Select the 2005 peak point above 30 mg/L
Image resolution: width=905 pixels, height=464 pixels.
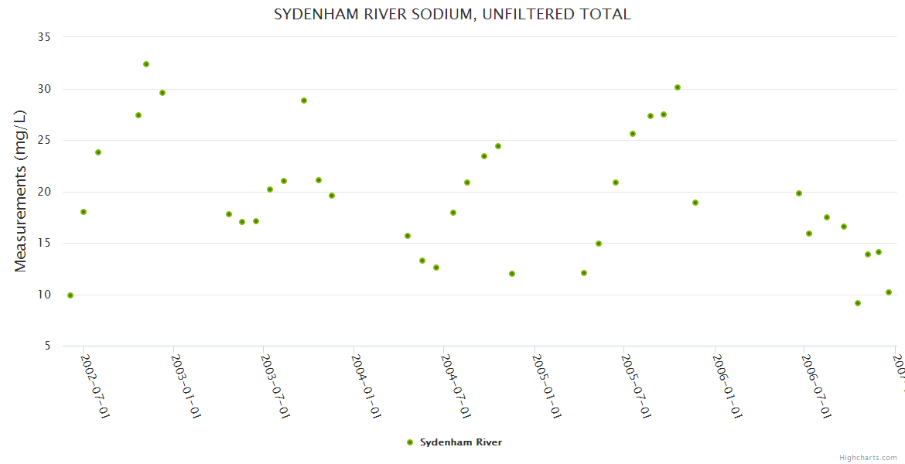[x=678, y=87]
